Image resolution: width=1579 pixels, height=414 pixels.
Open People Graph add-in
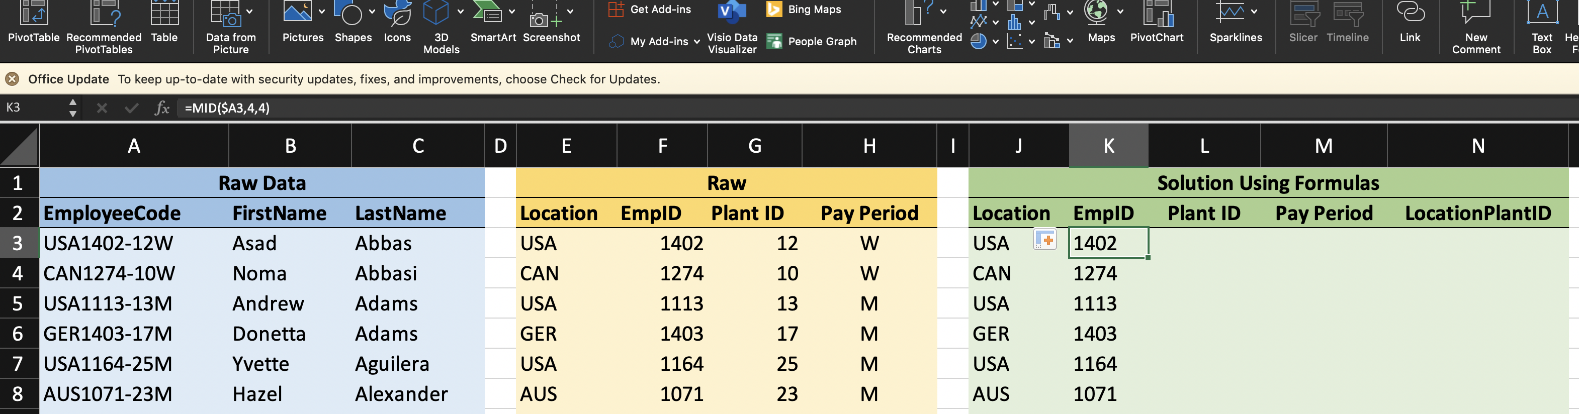tap(812, 41)
